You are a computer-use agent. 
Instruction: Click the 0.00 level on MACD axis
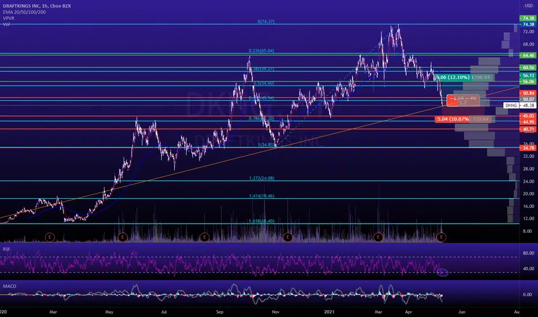(x=528, y=295)
